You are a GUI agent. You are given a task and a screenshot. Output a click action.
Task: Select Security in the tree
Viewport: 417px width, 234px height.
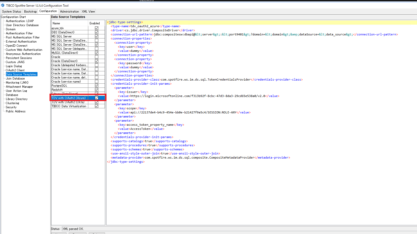[11, 107]
